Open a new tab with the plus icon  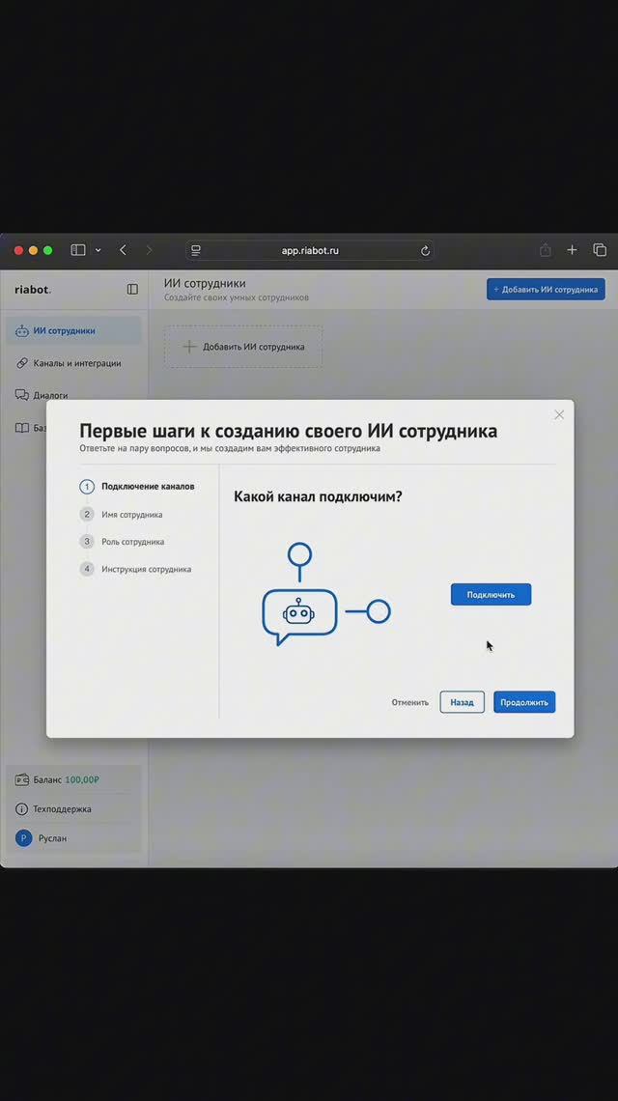click(x=573, y=250)
